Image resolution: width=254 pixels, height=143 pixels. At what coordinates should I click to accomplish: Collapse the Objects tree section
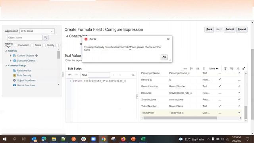coord(6,51)
